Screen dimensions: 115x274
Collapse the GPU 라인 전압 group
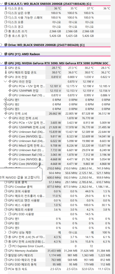point(6,81)
